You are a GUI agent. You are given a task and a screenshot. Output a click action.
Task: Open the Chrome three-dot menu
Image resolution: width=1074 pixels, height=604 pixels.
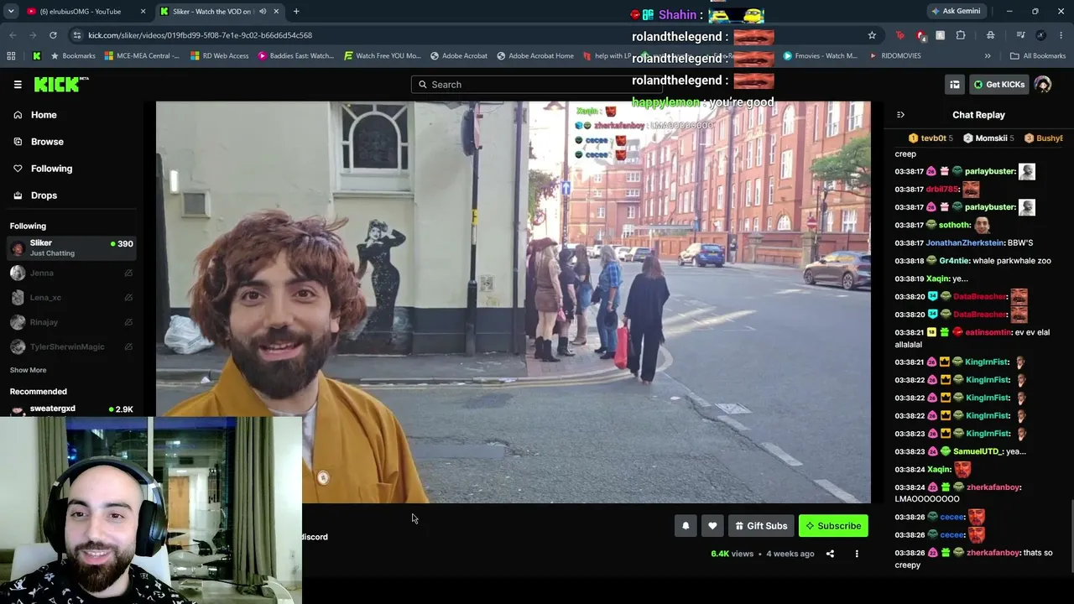[x=1061, y=35]
